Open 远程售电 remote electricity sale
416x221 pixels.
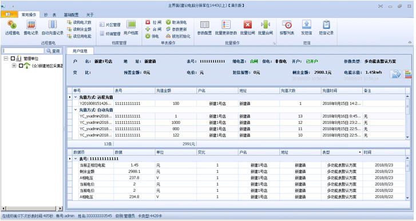12,27
